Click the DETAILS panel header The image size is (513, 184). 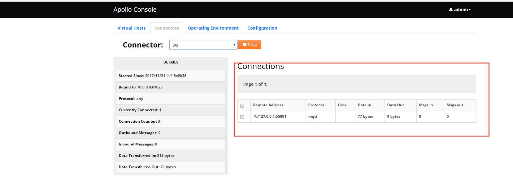[171, 62]
